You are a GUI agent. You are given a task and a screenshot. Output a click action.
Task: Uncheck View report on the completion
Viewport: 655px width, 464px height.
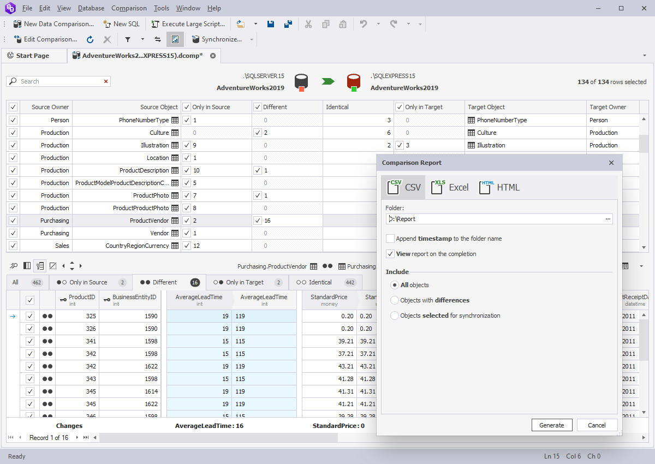390,254
